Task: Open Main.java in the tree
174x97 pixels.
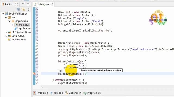Action: click(24, 25)
